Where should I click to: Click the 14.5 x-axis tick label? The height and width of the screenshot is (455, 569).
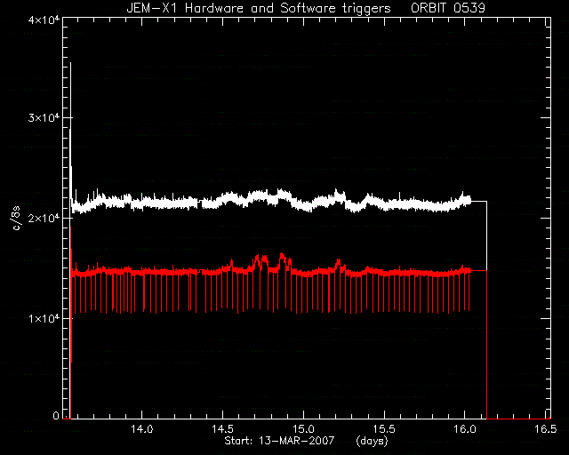[222, 429]
